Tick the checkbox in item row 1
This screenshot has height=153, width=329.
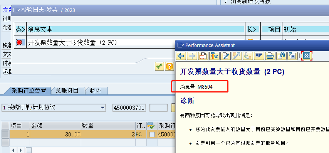click(x=152, y=135)
